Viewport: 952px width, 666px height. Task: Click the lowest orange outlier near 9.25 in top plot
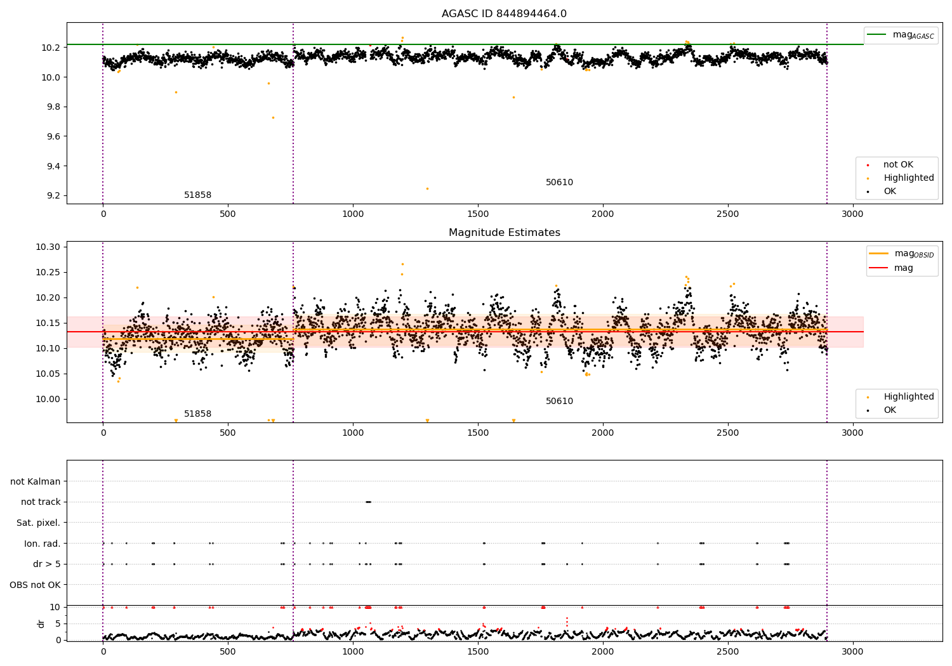[427, 188]
